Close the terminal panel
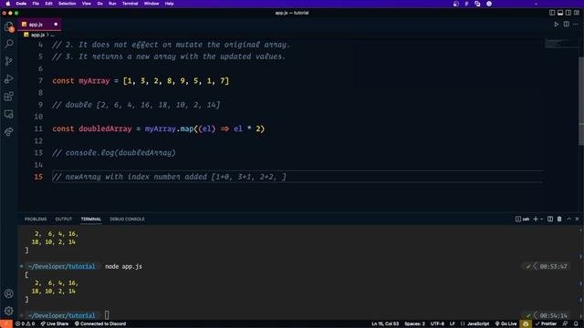This screenshot has width=584, height=328. [577, 219]
